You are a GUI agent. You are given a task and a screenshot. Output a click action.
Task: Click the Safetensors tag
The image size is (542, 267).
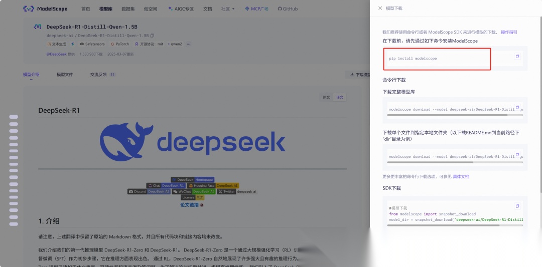(x=92, y=44)
